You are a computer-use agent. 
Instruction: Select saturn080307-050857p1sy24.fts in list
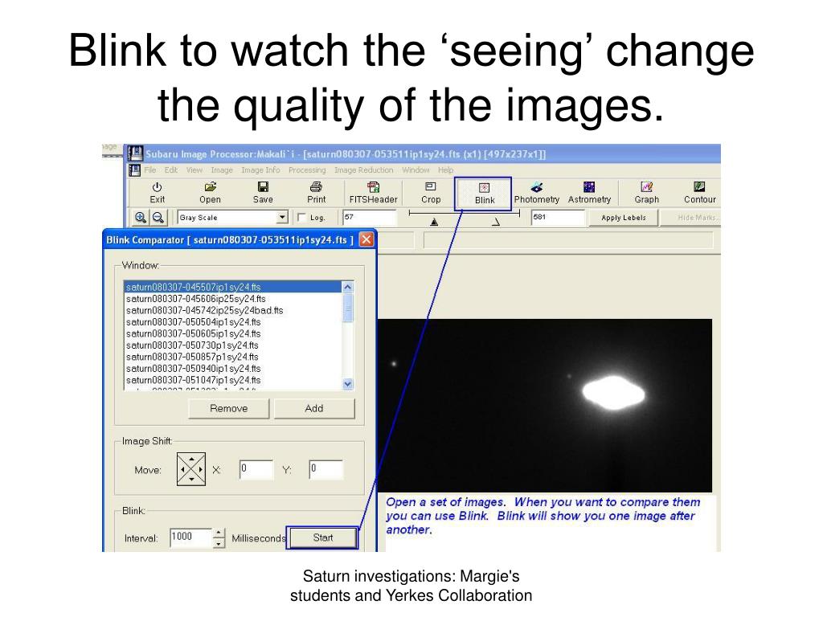233,357
